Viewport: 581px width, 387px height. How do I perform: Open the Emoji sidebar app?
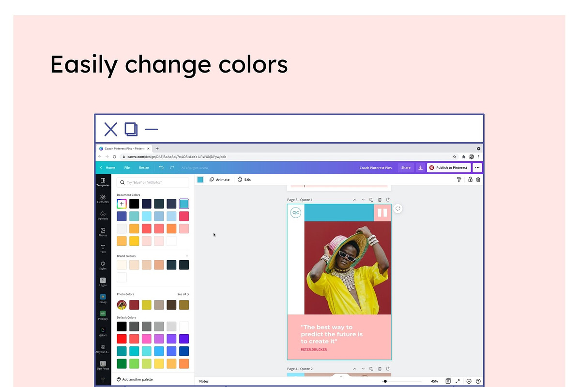point(103,299)
